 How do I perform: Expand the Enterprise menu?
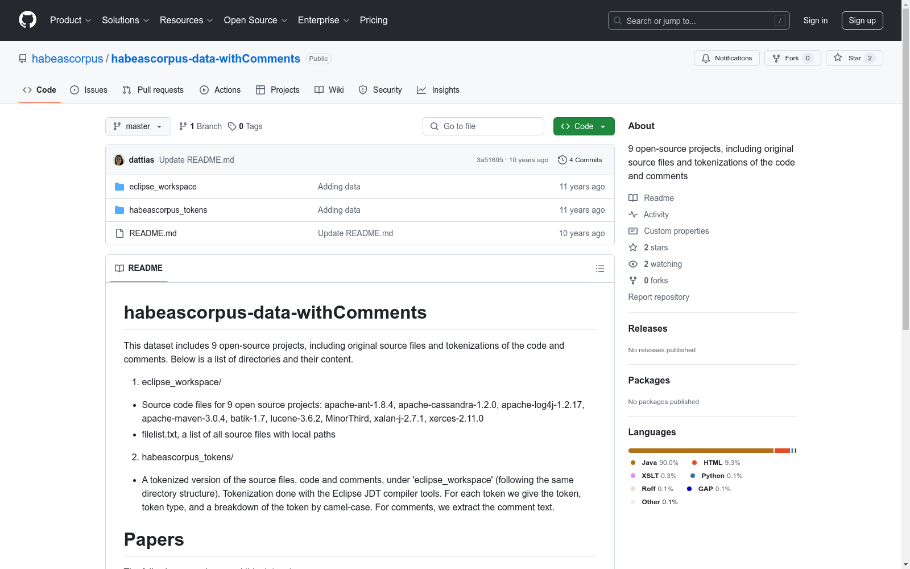point(324,20)
